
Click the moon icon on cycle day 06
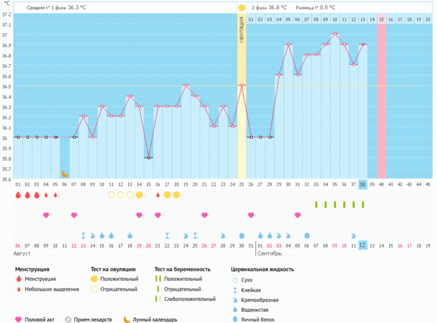pos(65,173)
